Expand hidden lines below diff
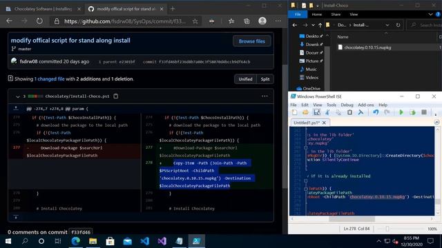The width and height of the screenshot is (442, 248). coord(16,217)
